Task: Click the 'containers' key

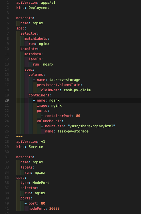Action: pos(39,95)
